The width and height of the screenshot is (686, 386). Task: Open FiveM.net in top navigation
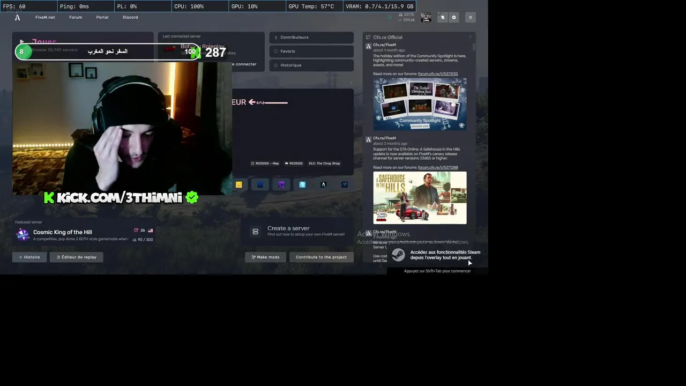(45, 17)
